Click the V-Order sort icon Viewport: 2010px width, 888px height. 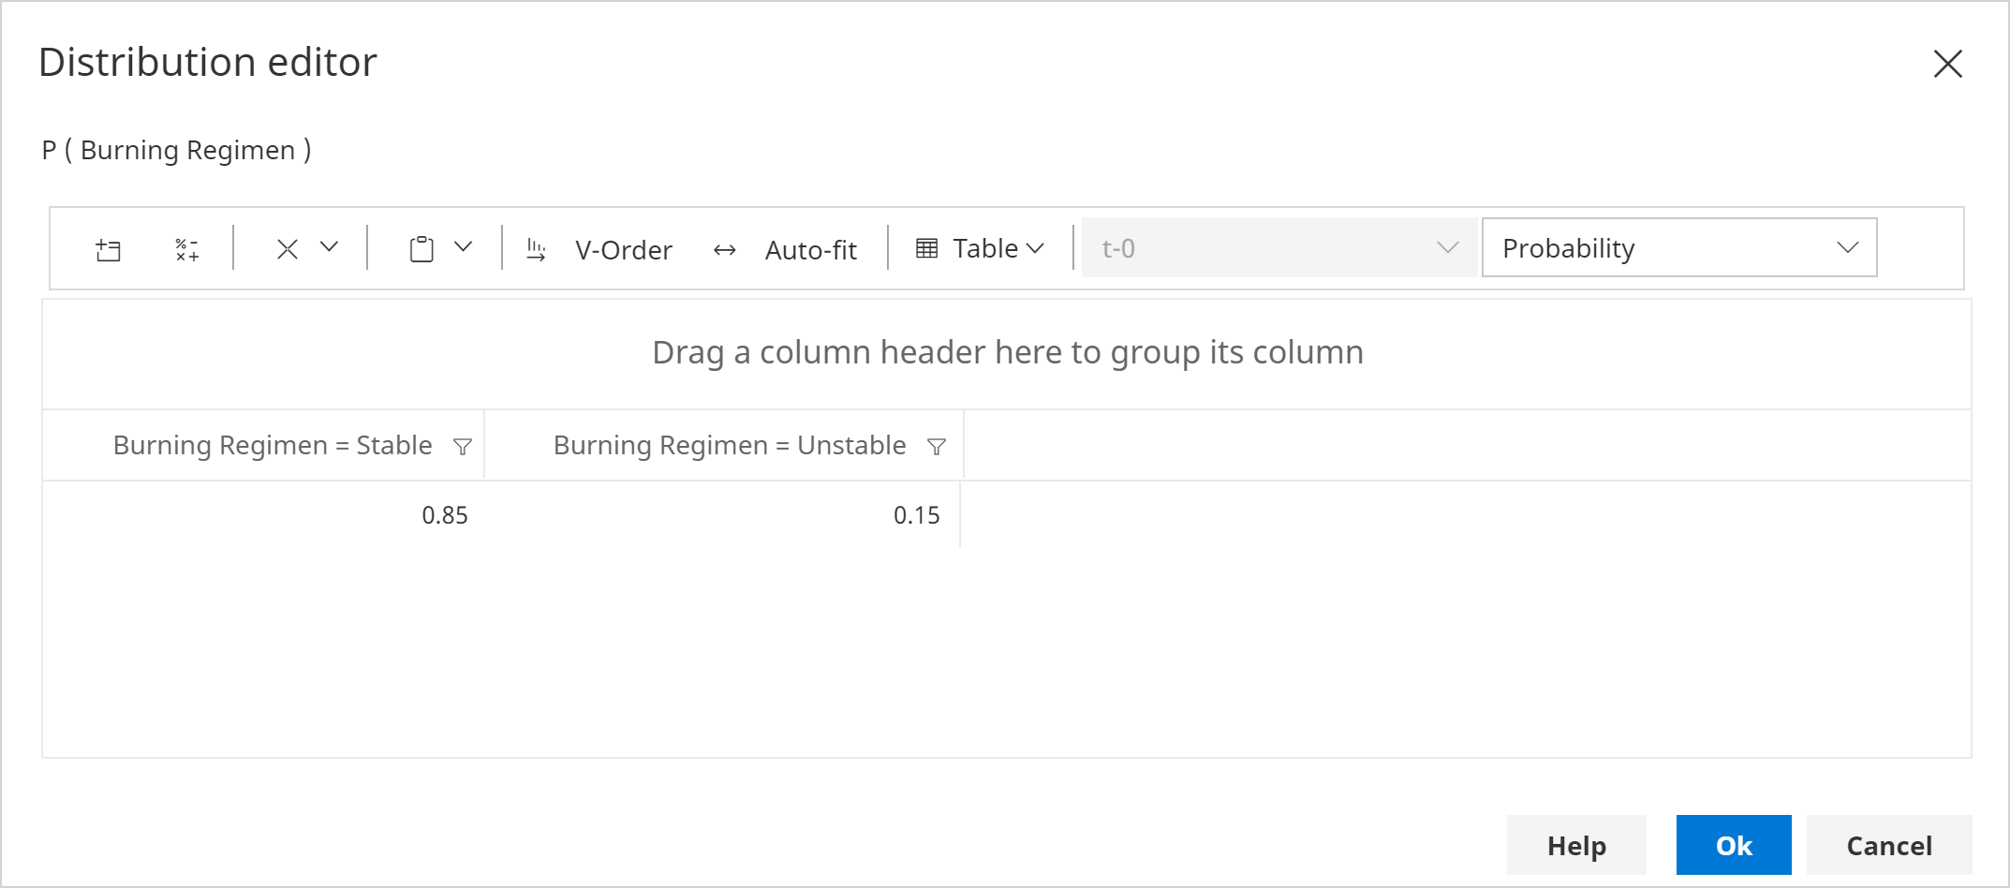point(537,249)
